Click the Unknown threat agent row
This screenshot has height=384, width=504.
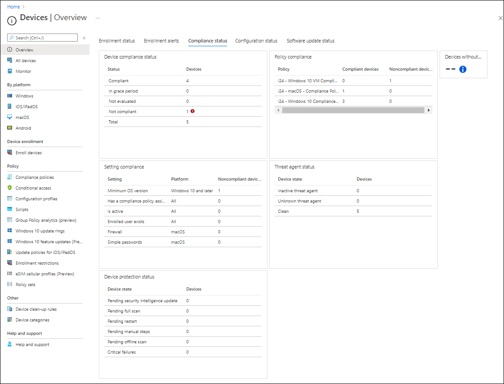pyautogui.click(x=353, y=201)
